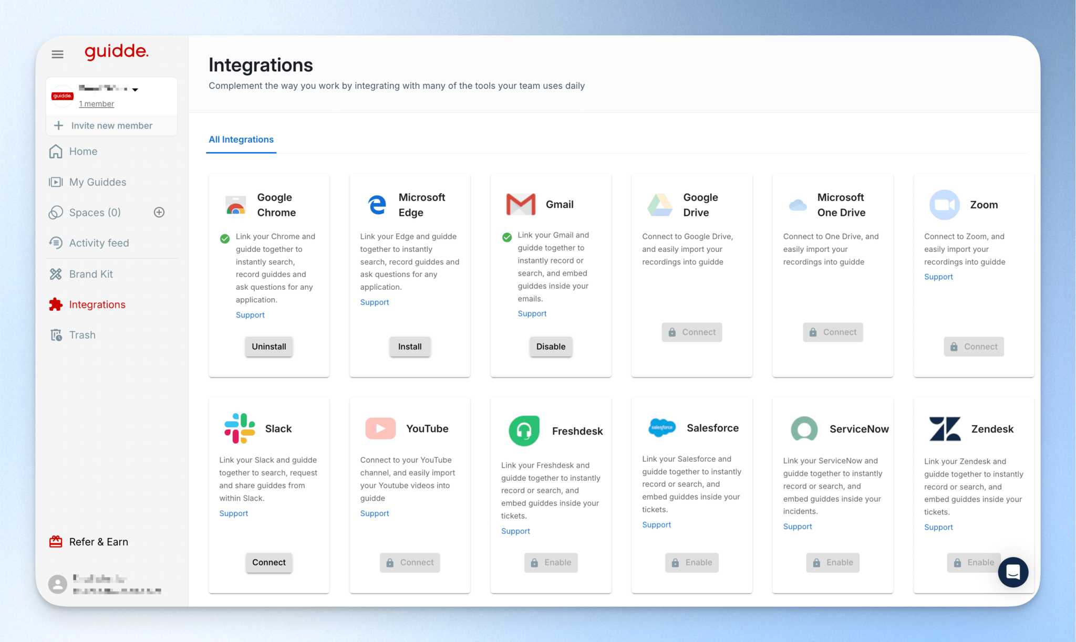The width and height of the screenshot is (1076, 642).
Task: Click Invite new member
Action: coord(111,125)
